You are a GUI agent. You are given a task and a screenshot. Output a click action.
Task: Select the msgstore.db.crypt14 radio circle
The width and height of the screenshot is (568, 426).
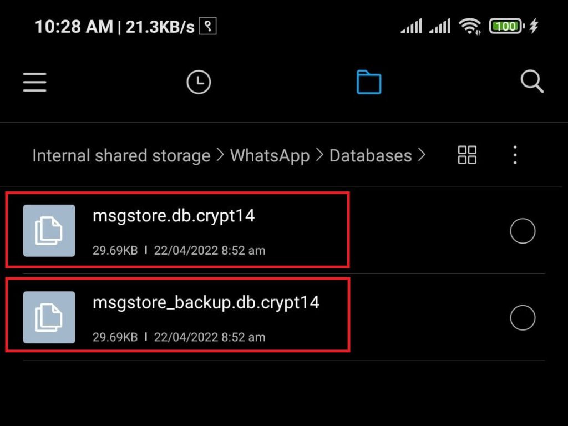523,231
